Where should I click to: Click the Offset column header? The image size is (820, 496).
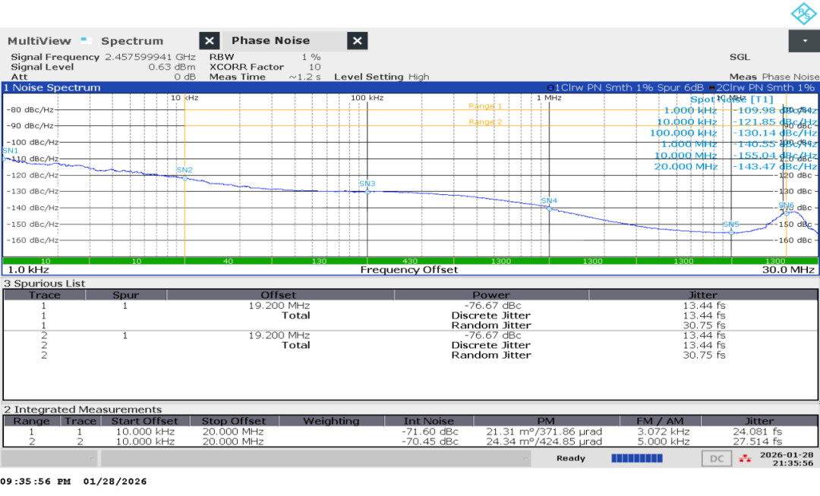pyautogui.click(x=279, y=294)
